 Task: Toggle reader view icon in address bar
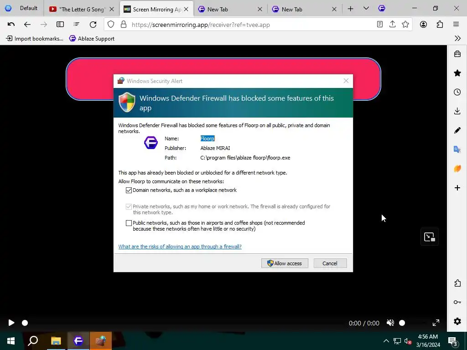point(380,25)
